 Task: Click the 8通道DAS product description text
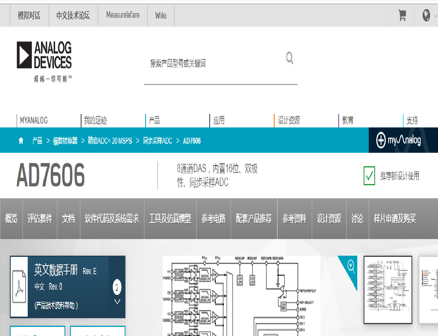(x=217, y=175)
